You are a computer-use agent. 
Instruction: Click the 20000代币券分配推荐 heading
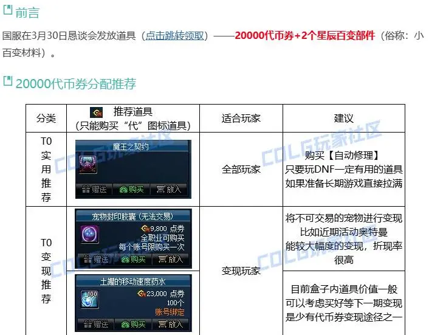(x=76, y=84)
